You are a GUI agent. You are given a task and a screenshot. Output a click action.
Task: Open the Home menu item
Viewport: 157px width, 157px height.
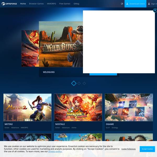point(23,4)
